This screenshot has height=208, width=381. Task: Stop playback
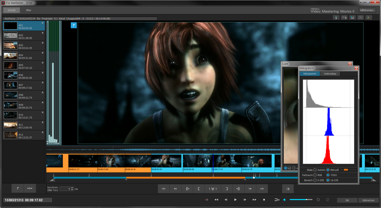coord(264,200)
